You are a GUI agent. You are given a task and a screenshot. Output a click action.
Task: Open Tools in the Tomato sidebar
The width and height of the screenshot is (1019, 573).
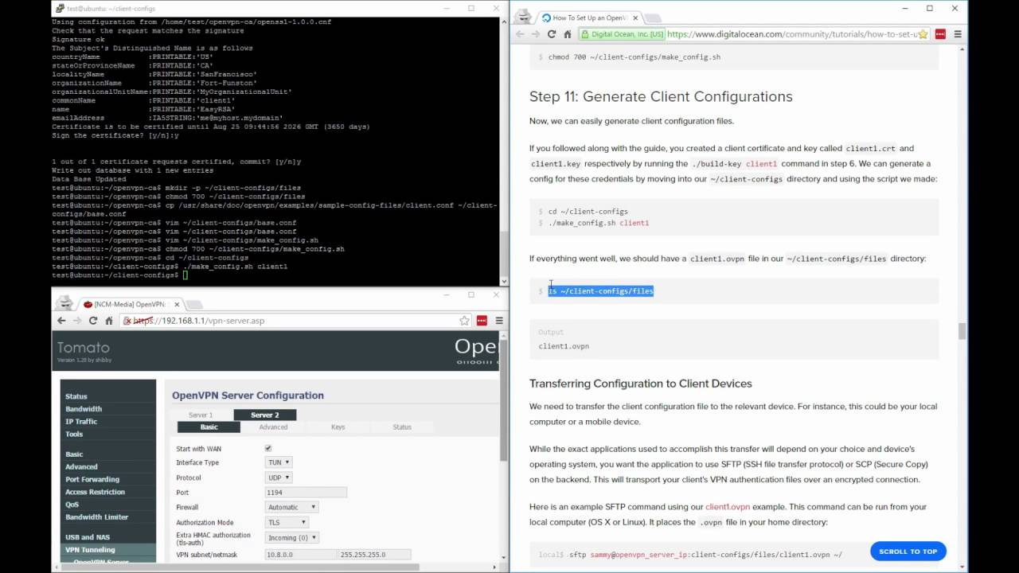point(74,435)
